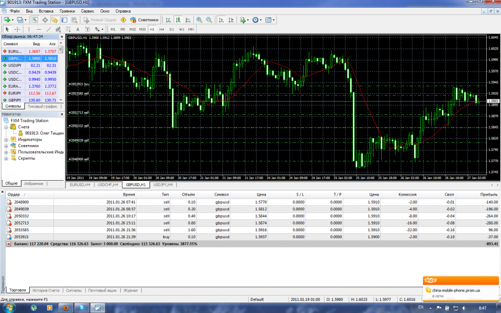The width and height of the screenshot is (501, 313).
Task: Sort orders by Прибыль column header
Action: (488, 194)
